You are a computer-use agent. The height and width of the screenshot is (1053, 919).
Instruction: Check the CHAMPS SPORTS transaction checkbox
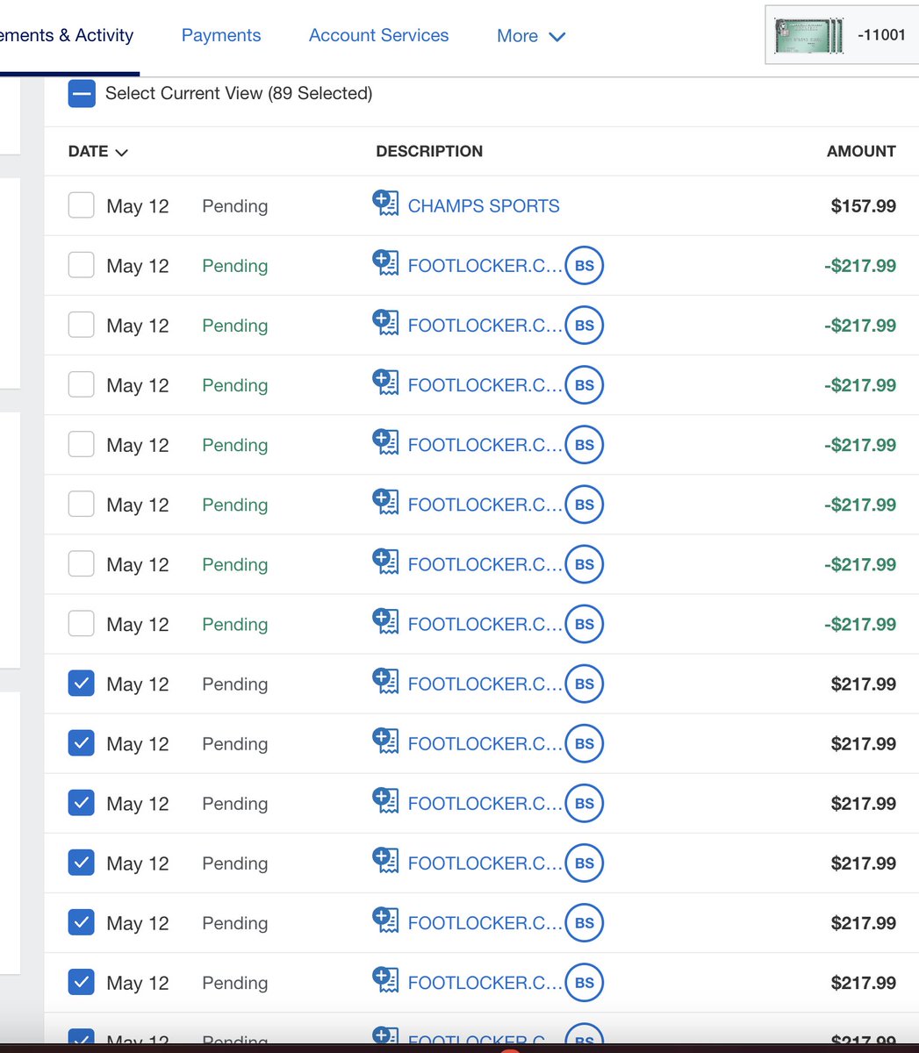coord(82,206)
